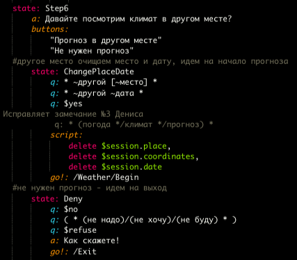Click the line 'delete $session.date'
Viewport: 297px width, 260px height.
pos(115,167)
